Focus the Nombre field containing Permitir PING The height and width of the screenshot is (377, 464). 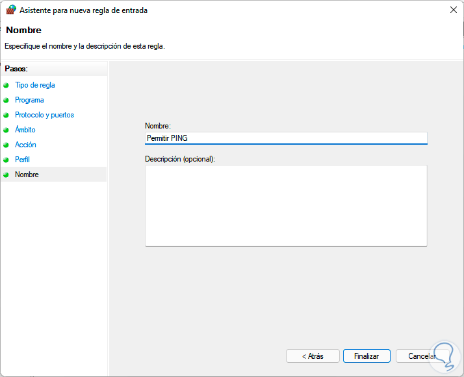coord(286,138)
